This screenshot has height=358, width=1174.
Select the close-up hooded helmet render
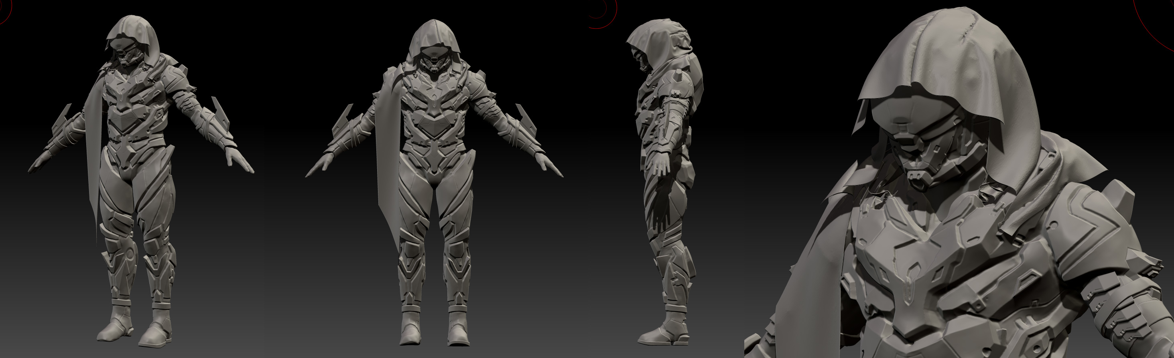point(959,182)
